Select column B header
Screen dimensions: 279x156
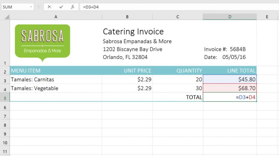[127, 17]
